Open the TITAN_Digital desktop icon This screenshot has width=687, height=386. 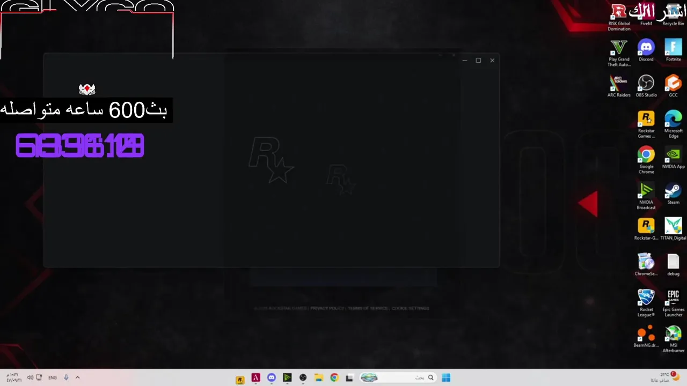[x=673, y=229]
